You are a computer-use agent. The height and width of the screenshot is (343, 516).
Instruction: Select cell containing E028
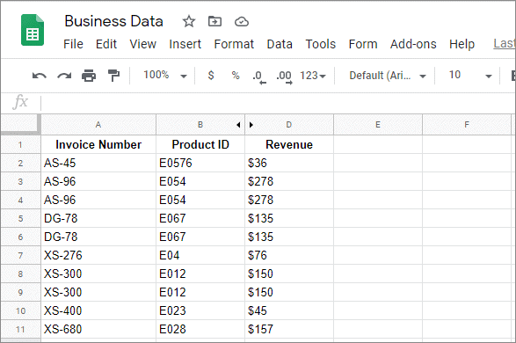[x=200, y=329]
